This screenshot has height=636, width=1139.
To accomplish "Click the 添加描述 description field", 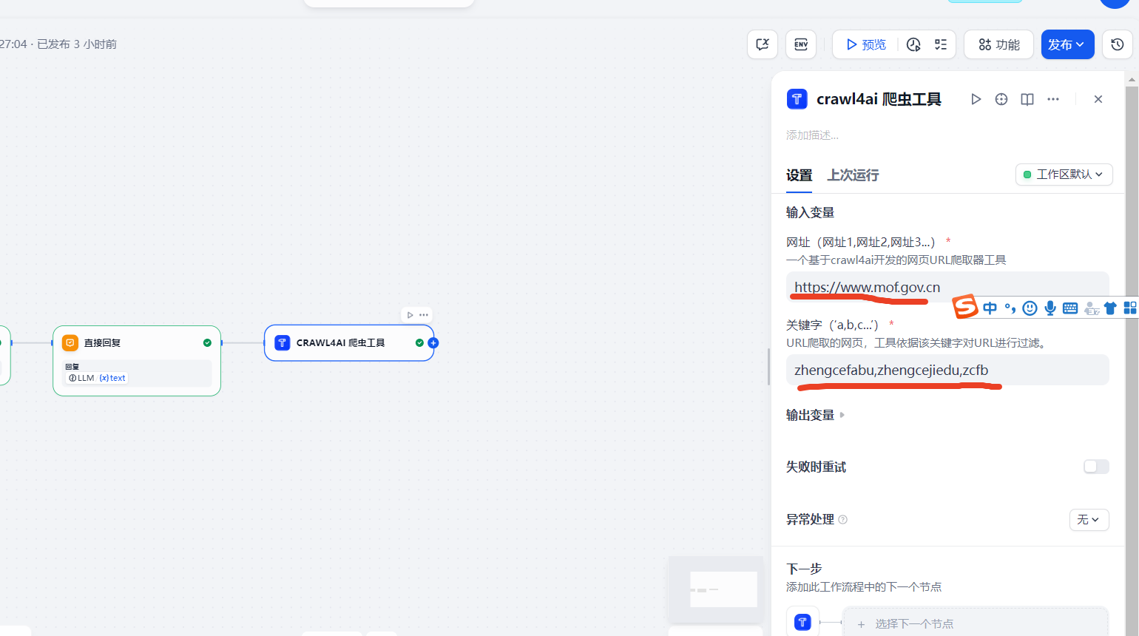I will pos(812,135).
